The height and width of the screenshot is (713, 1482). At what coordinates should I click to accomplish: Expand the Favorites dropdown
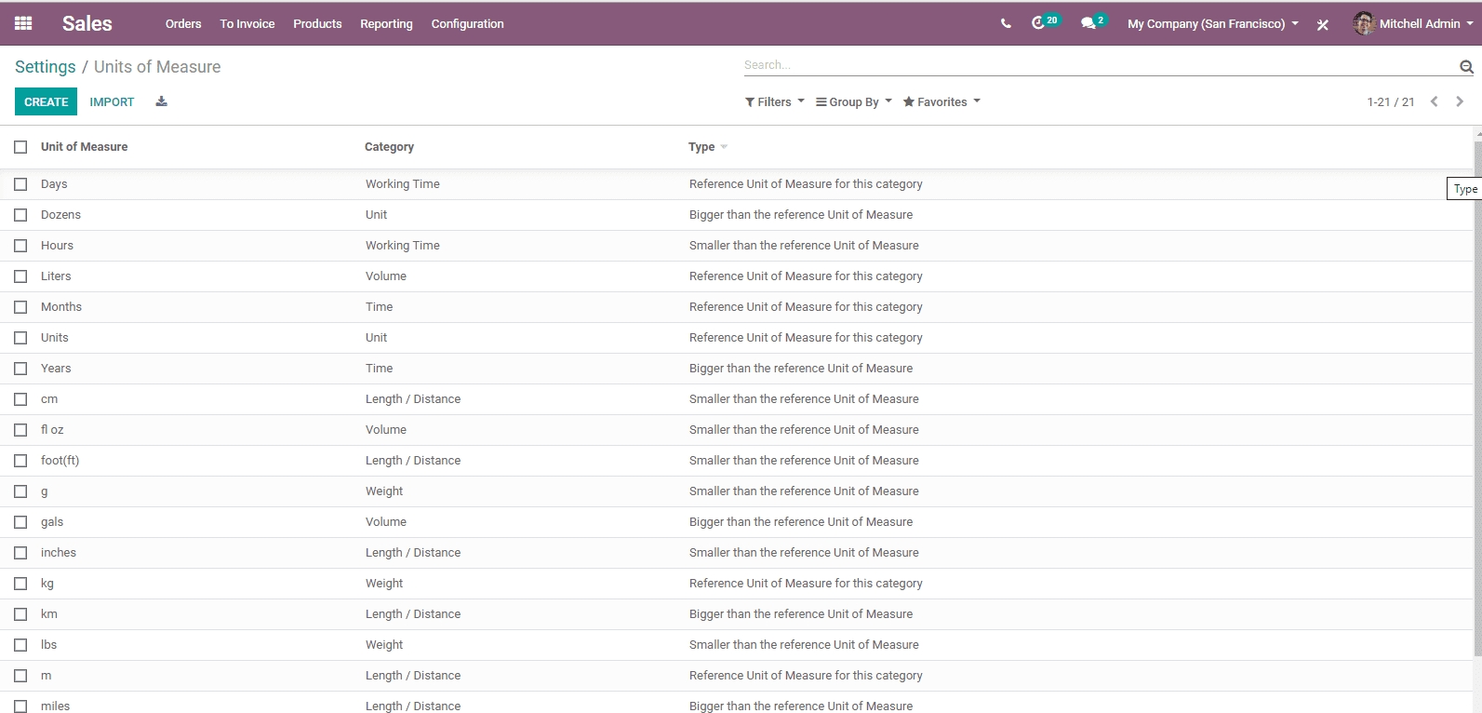(941, 102)
